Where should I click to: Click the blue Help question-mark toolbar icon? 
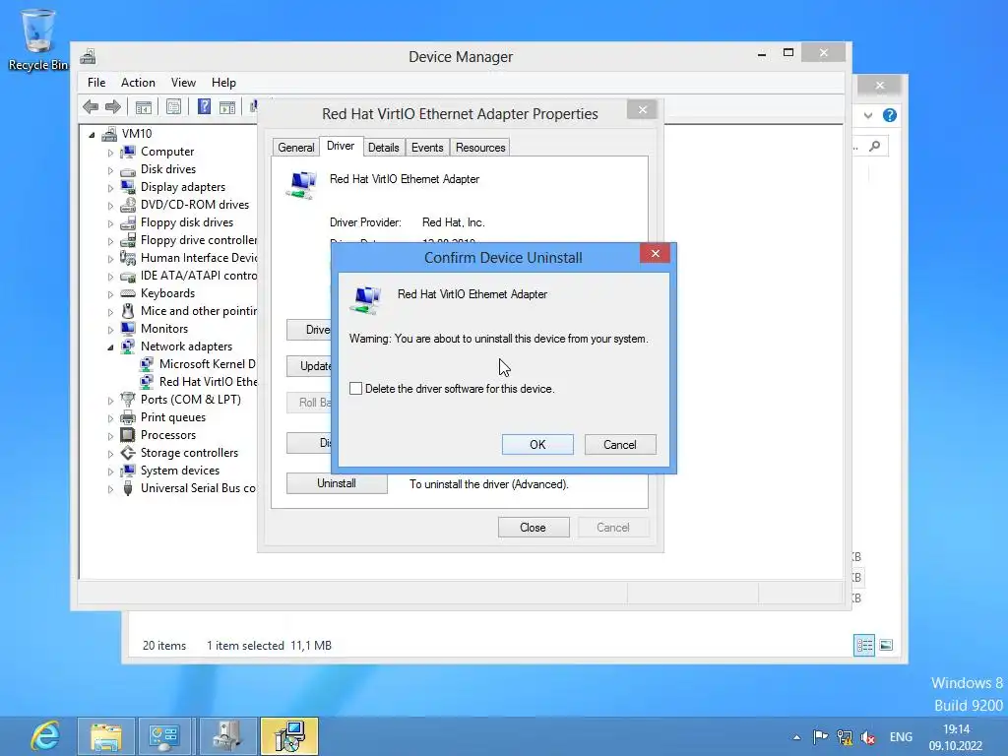click(204, 106)
